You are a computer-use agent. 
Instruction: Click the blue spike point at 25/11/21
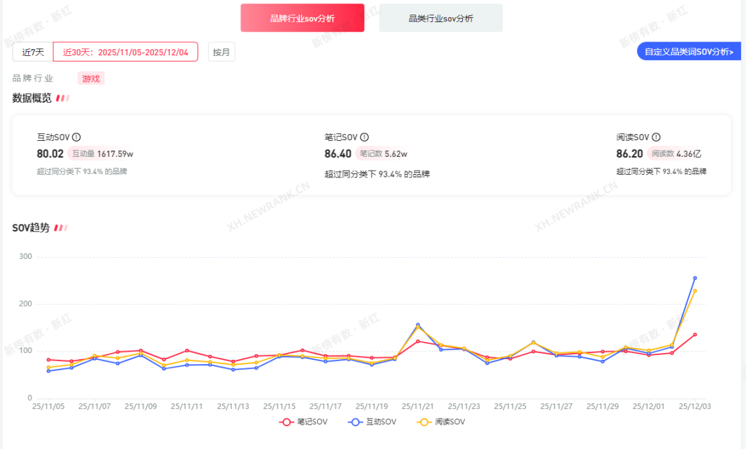coord(418,325)
